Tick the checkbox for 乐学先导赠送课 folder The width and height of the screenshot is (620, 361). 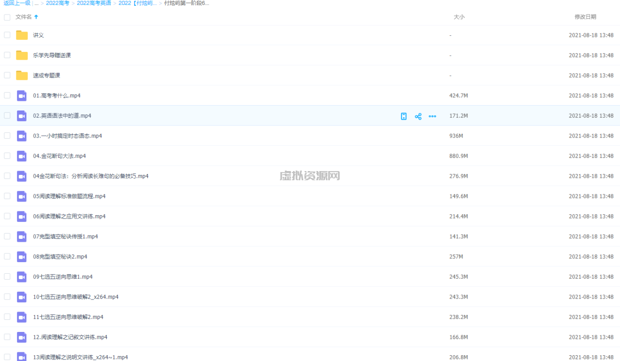click(x=7, y=55)
